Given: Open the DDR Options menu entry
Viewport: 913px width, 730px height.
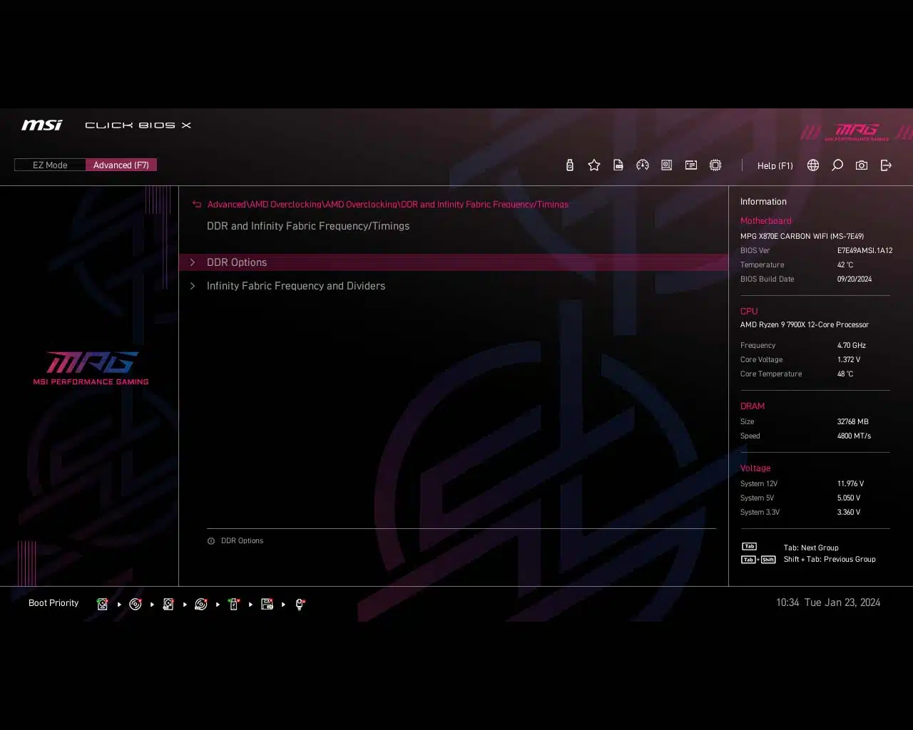Looking at the screenshot, I should [x=454, y=262].
